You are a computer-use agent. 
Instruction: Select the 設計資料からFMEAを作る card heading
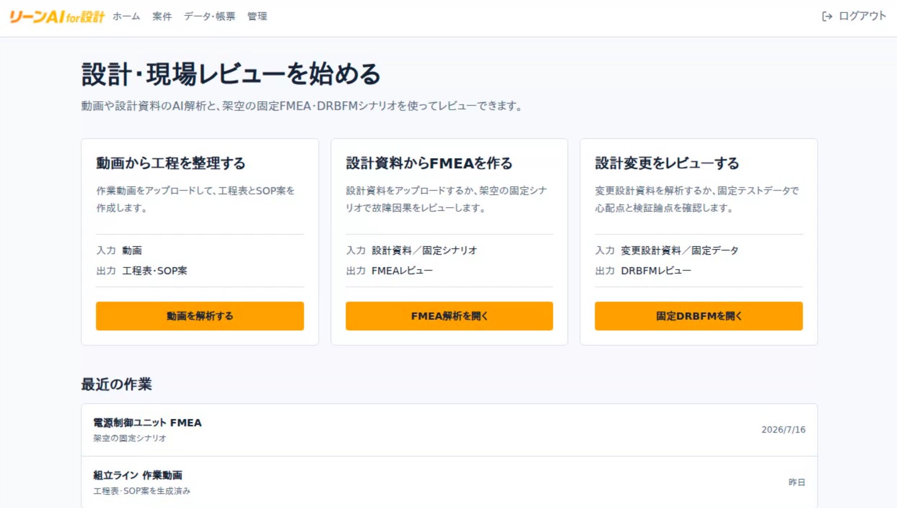(x=429, y=163)
